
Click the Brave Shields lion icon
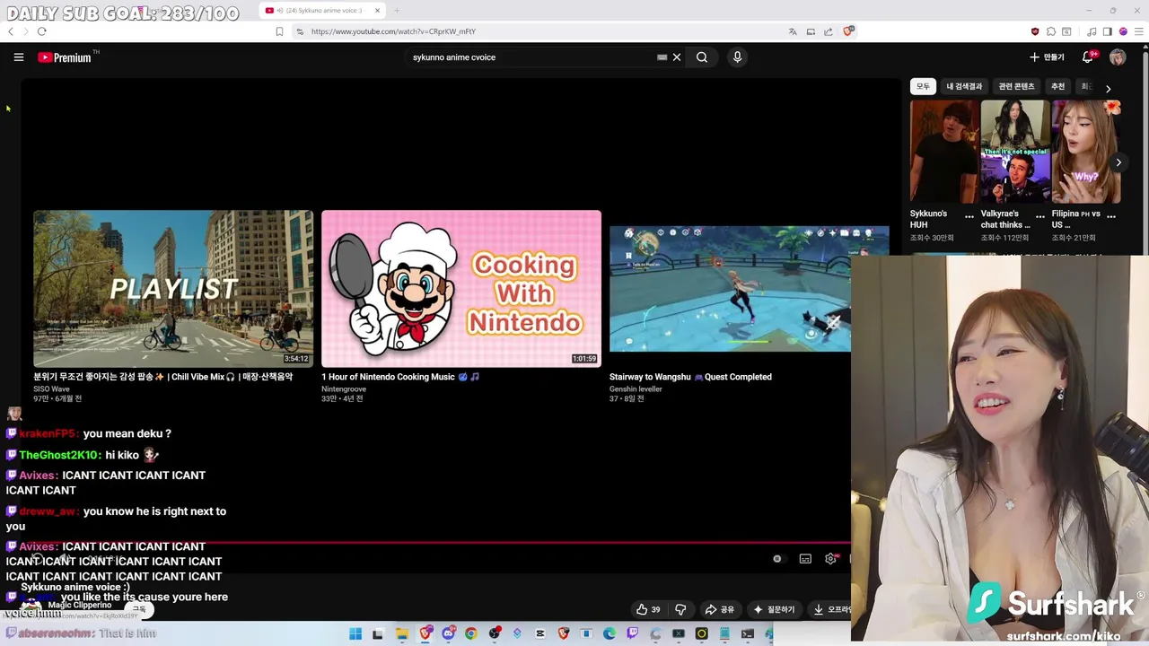point(848,31)
